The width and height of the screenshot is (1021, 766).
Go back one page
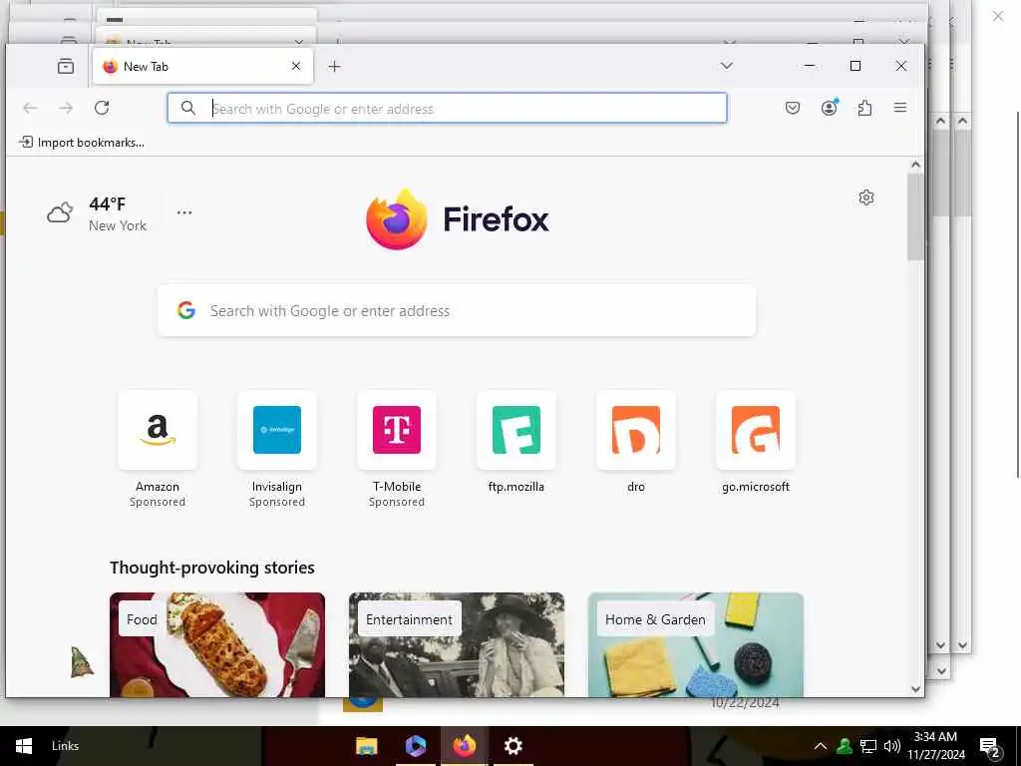coord(30,108)
